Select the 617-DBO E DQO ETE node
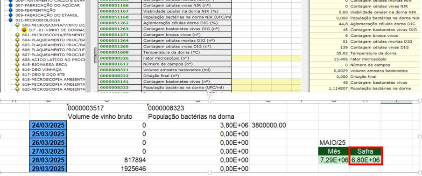The image size is (422, 176). (43, 74)
